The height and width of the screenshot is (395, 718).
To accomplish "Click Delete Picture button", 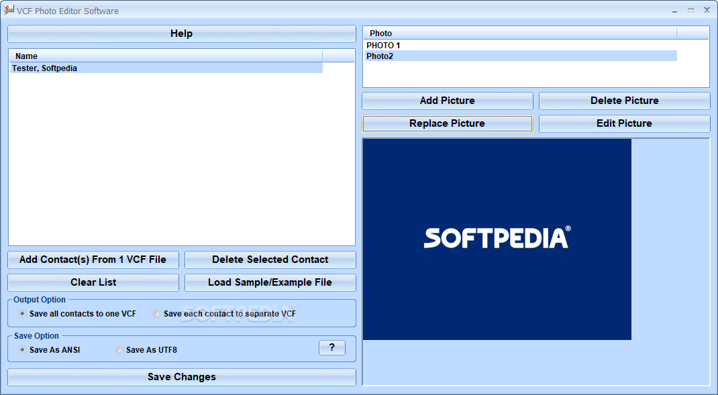I will [625, 101].
